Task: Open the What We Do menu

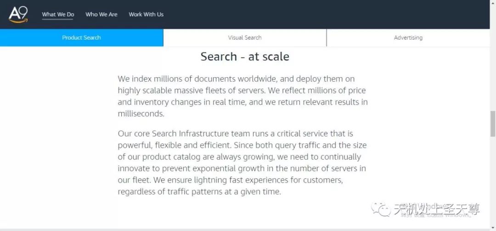Action: (x=58, y=14)
